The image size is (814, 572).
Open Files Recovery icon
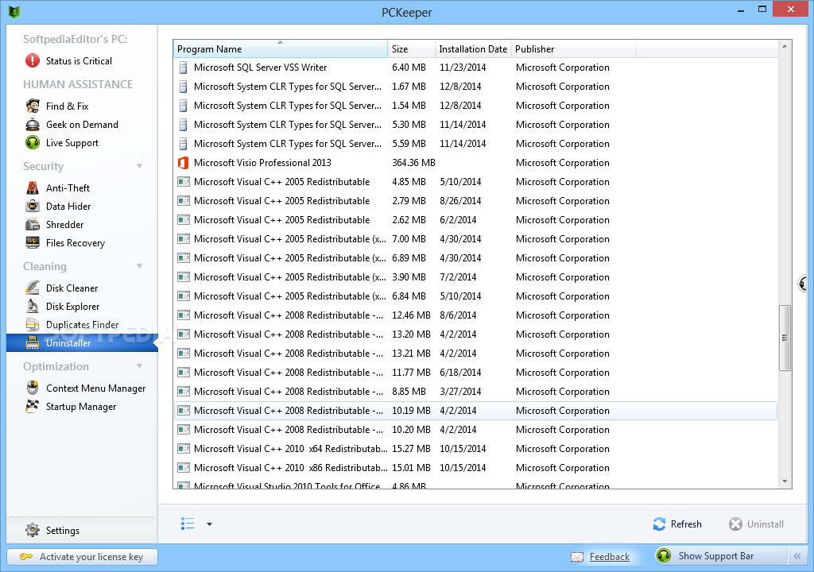coord(33,242)
